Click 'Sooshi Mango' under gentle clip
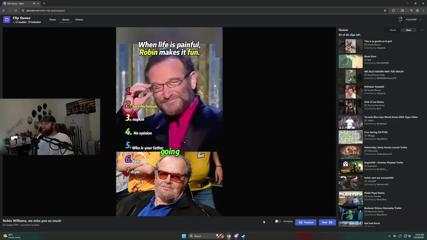 (374, 45)
